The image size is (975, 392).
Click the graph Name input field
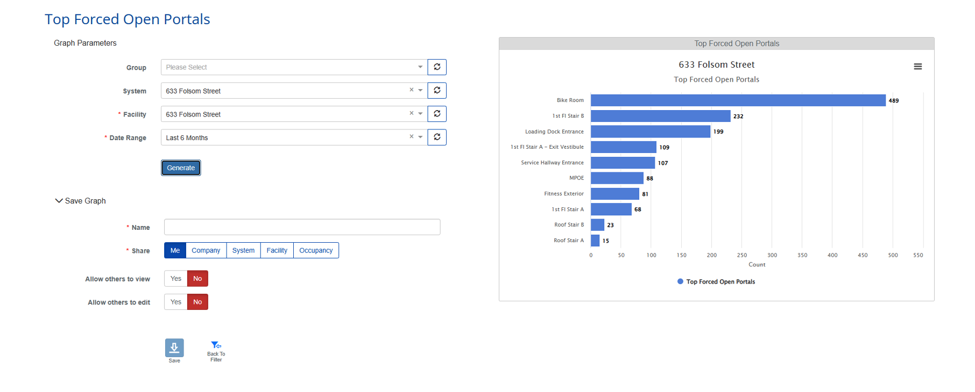tap(302, 227)
